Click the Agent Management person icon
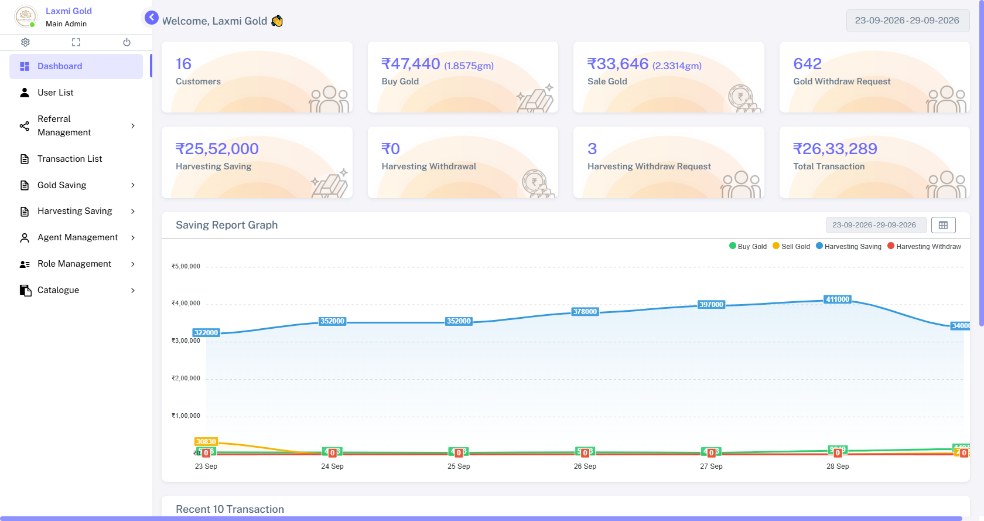Screen dimensions: 984x521 25,238
